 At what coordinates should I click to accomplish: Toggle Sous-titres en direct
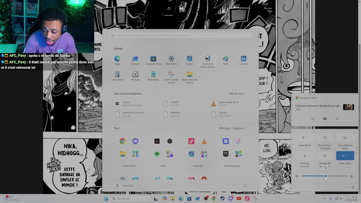(345, 138)
